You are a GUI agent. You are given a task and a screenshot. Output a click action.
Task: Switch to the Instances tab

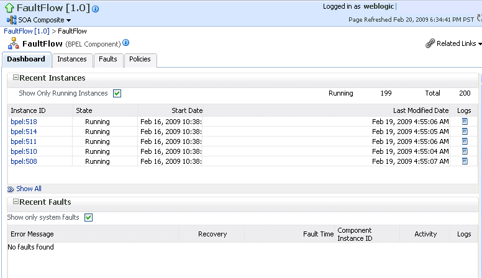coord(72,59)
